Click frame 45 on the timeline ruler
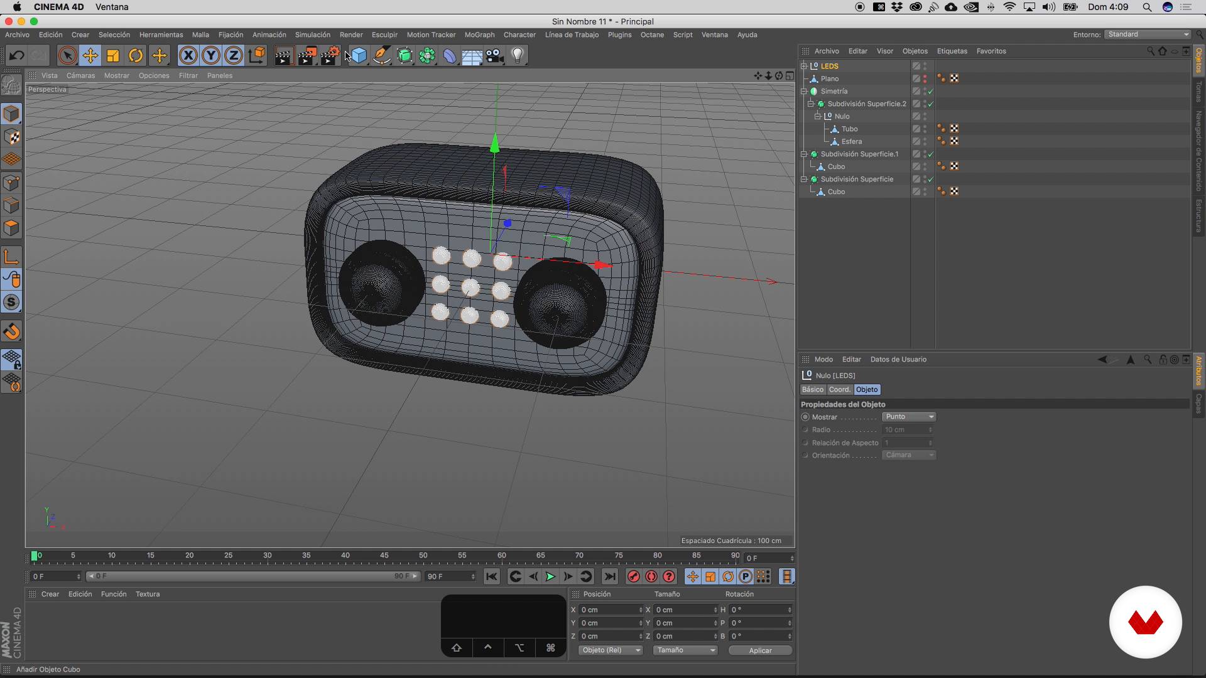The image size is (1206, 678). (384, 556)
